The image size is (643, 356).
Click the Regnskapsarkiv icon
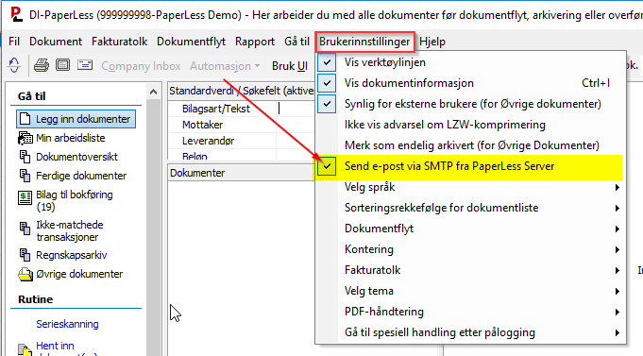(25, 255)
